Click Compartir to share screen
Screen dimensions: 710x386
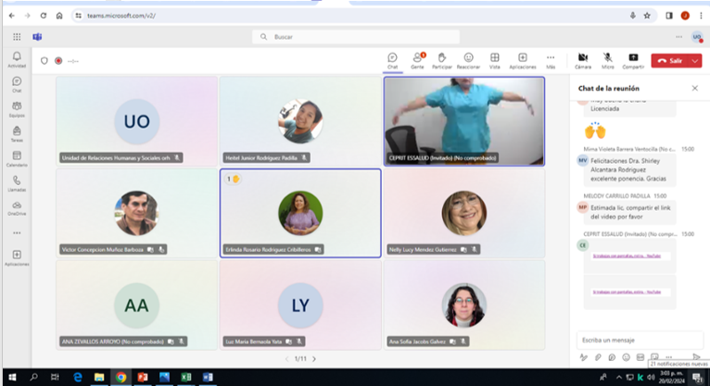tap(633, 60)
